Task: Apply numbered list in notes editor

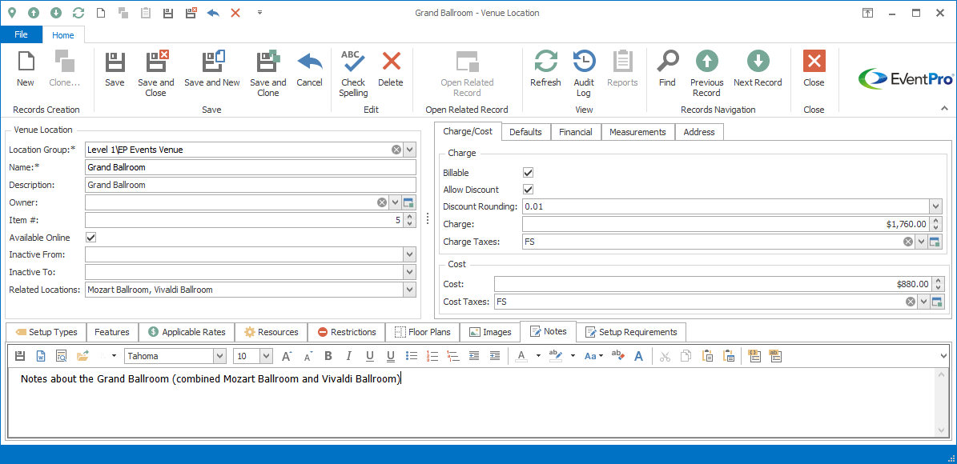Action: [x=432, y=356]
